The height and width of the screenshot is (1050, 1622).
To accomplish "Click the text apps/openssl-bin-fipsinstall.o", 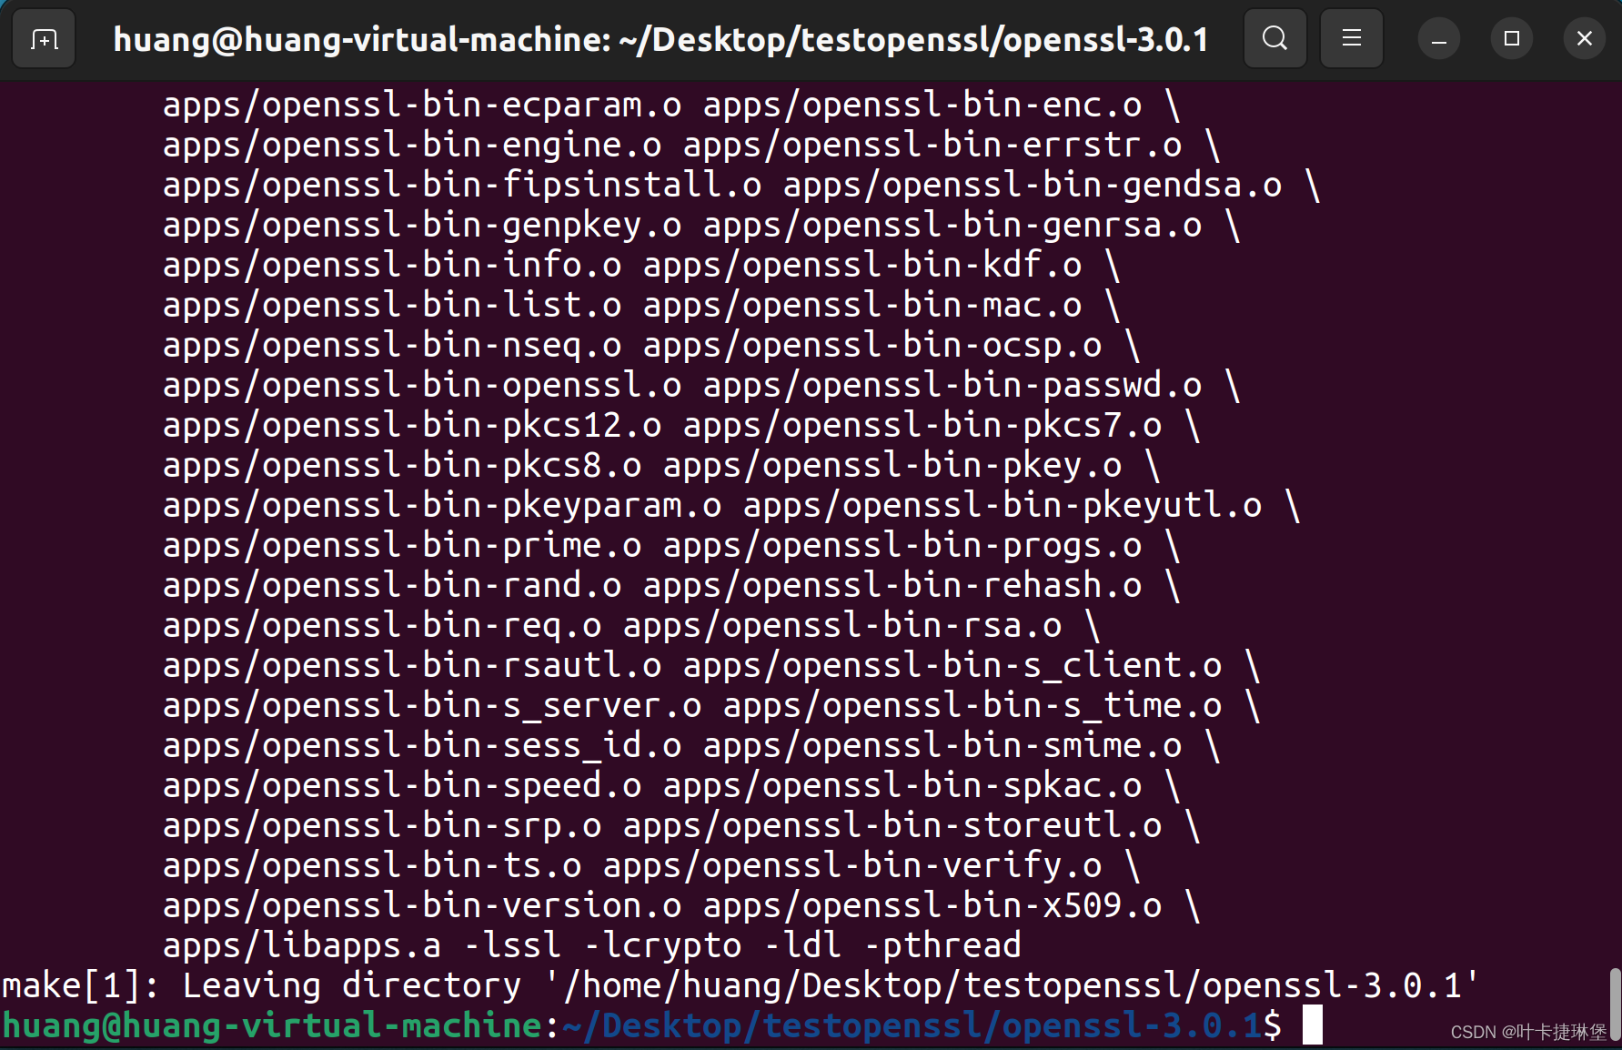I will pos(462,186).
